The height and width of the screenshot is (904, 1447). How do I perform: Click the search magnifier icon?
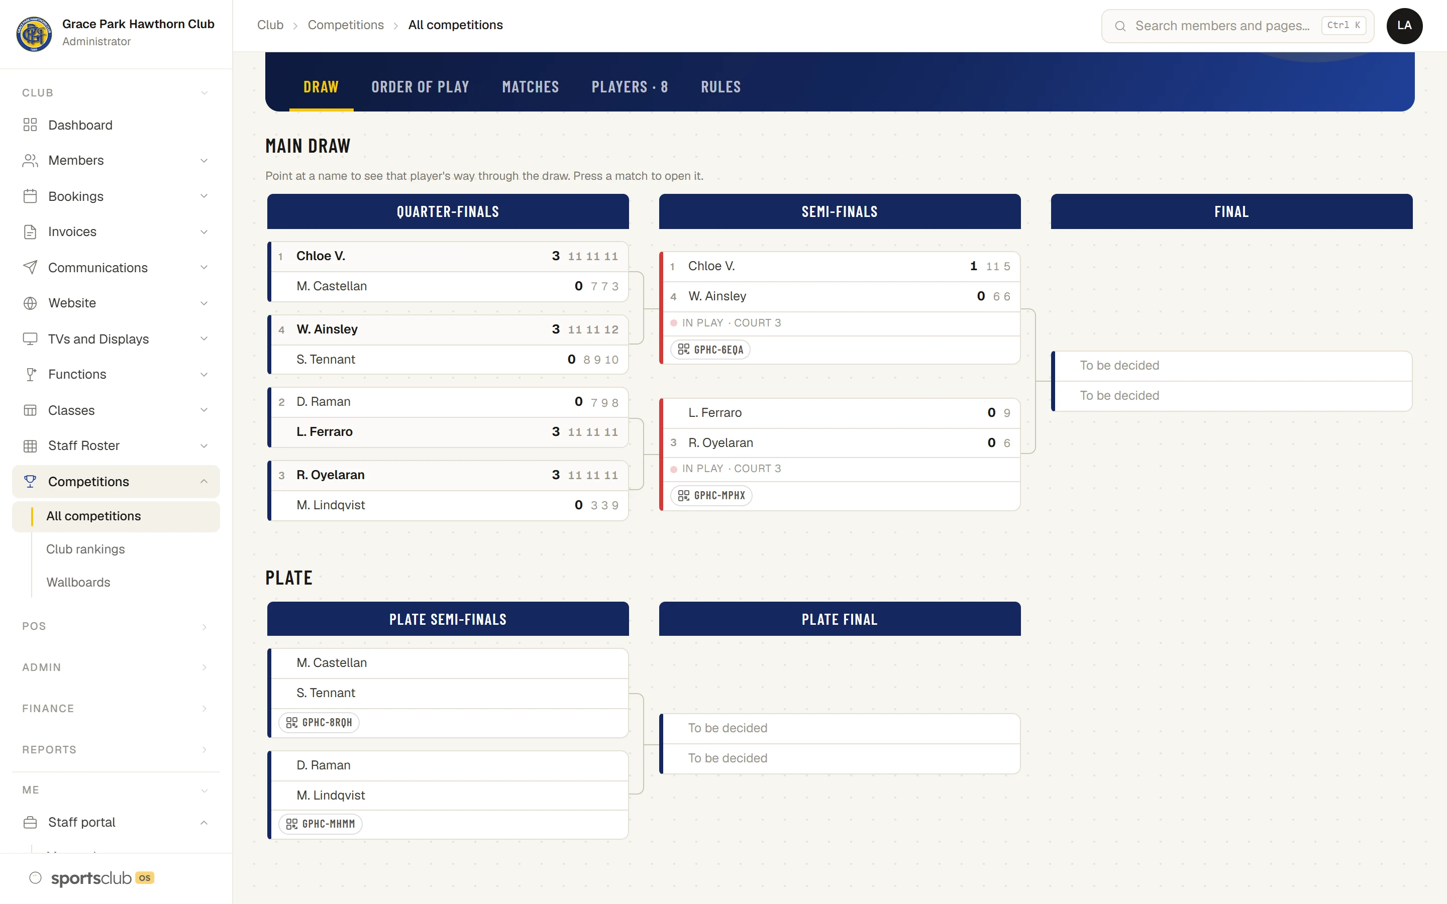pyautogui.click(x=1120, y=26)
